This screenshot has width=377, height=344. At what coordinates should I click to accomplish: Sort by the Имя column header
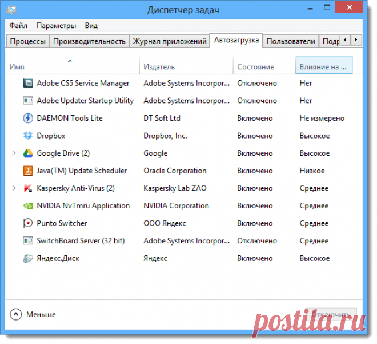click(x=73, y=65)
